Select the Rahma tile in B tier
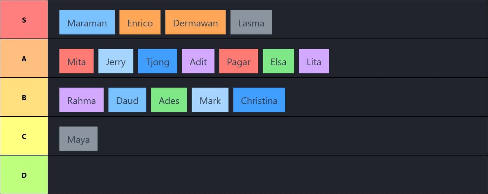The height and width of the screenshot is (194, 488). (x=81, y=100)
